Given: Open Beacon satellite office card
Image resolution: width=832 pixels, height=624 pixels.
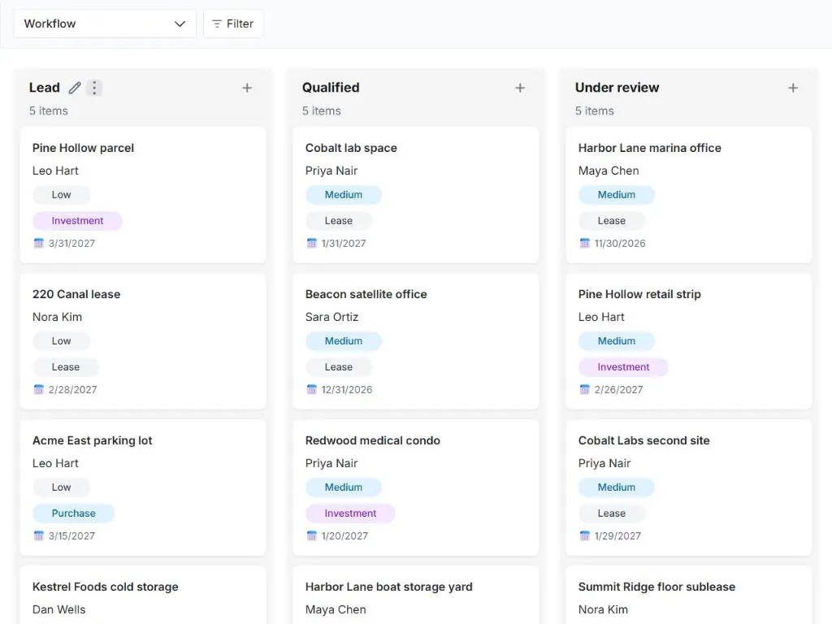Looking at the screenshot, I should (x=416, y=341).
